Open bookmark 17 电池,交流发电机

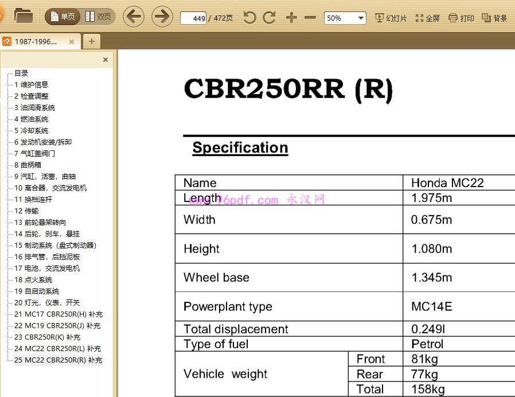47,268
